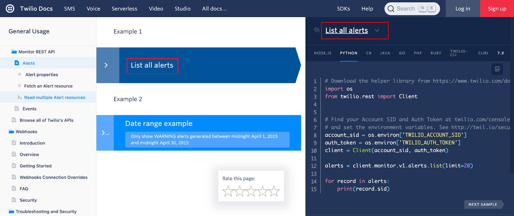This screenshot has width=514, height=216.
Task: Open the Serverless docs menu item
Action: [124, 9]
